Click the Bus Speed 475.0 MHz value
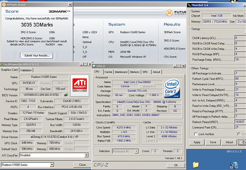The height and width of the screenshot is (170, 246). point(124,136)
